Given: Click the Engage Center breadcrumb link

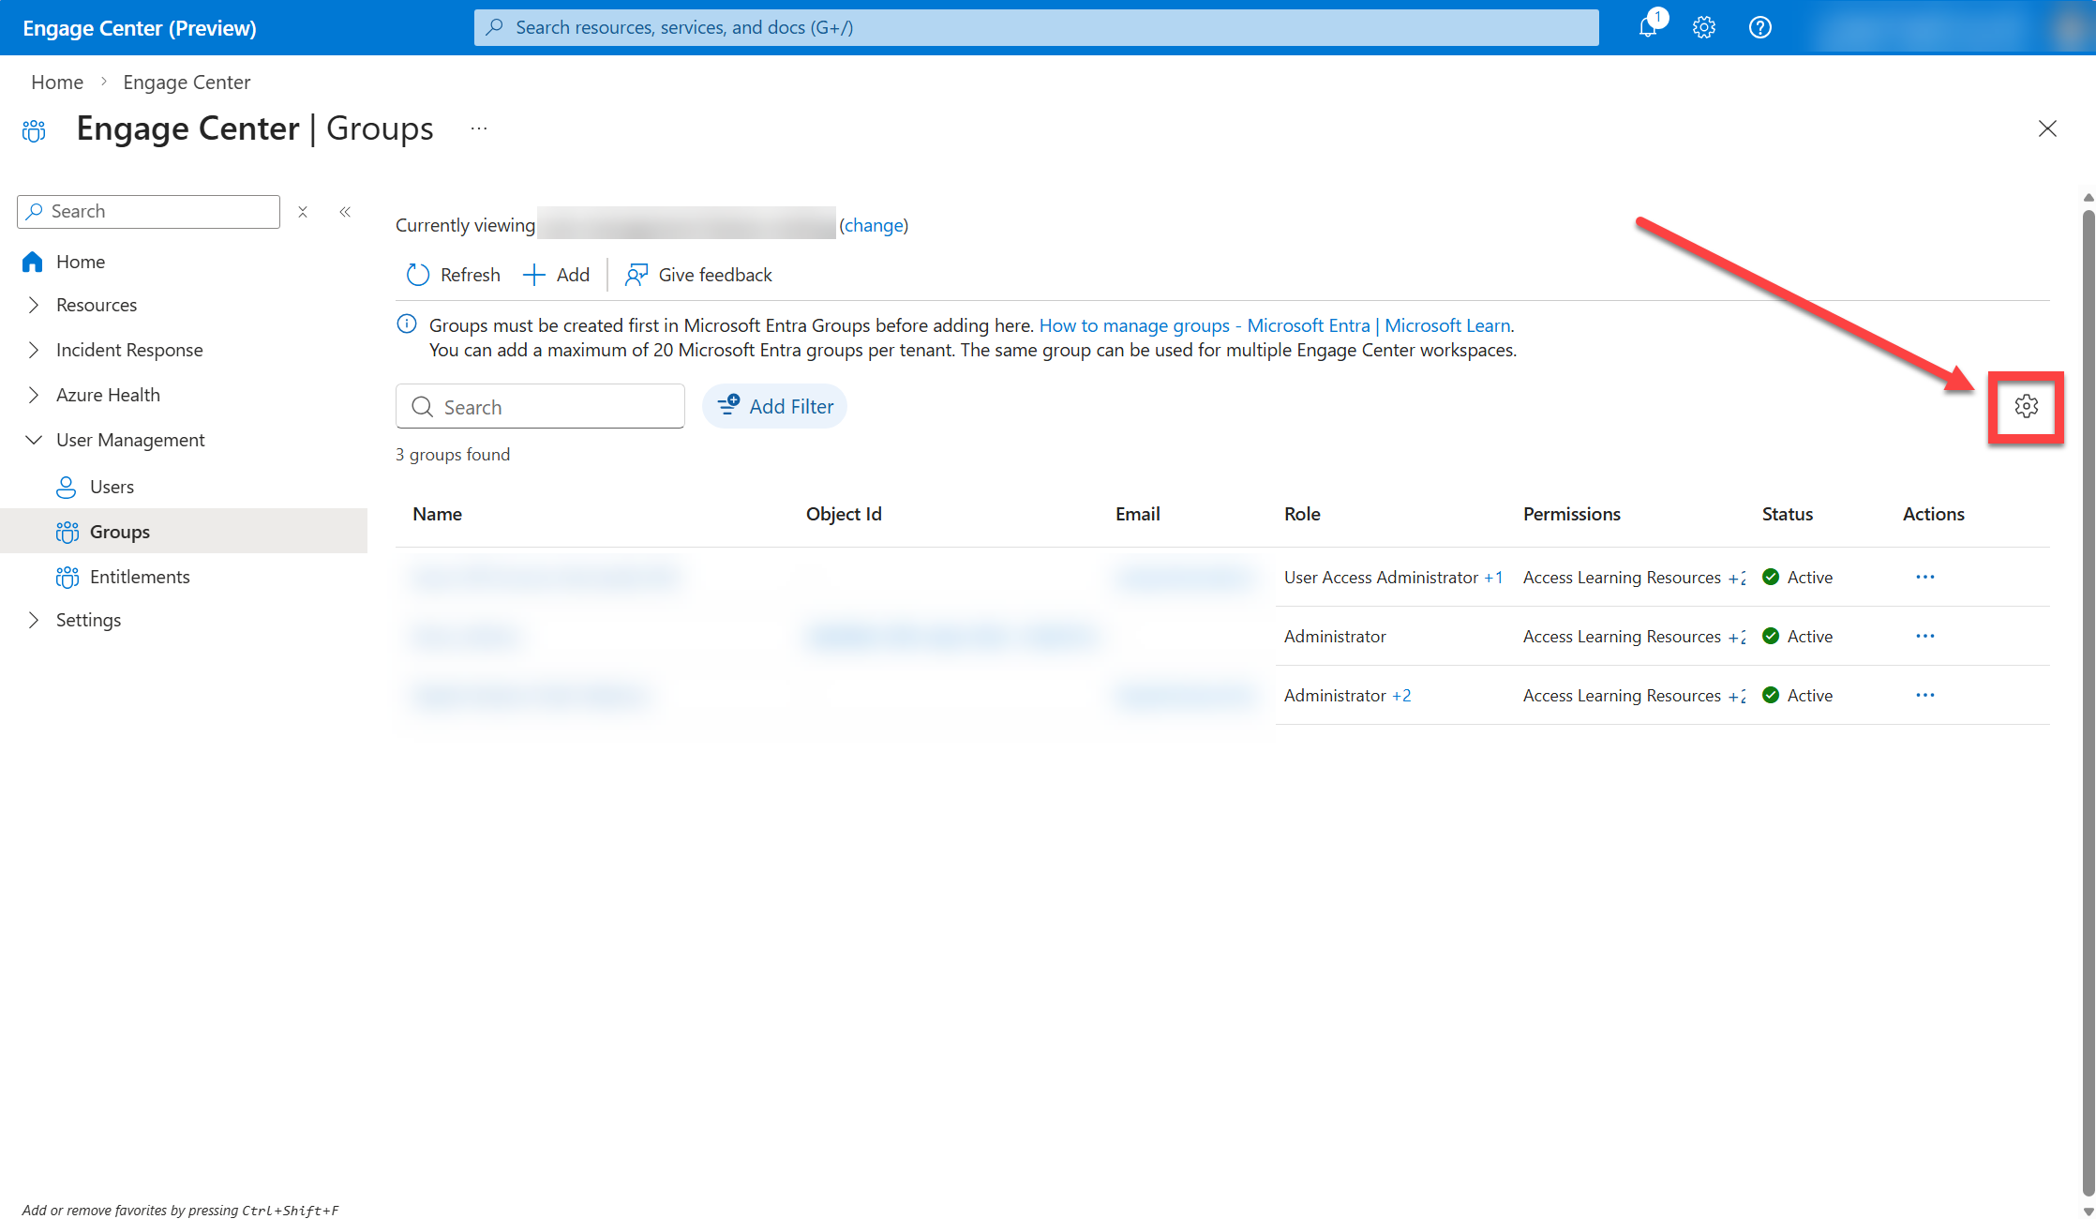Looking at the screenshot, I should coord(187,82).
